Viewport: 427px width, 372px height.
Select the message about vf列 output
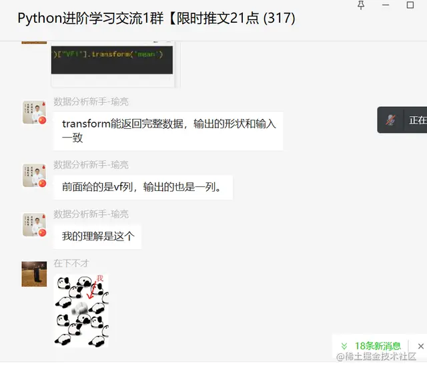143,187
